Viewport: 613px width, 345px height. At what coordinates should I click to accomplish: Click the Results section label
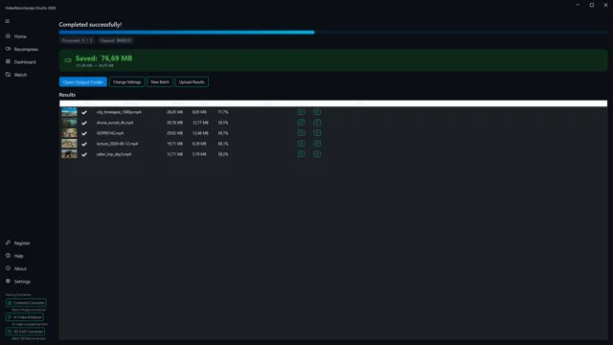pyautogui.click(x=67, y=95)
